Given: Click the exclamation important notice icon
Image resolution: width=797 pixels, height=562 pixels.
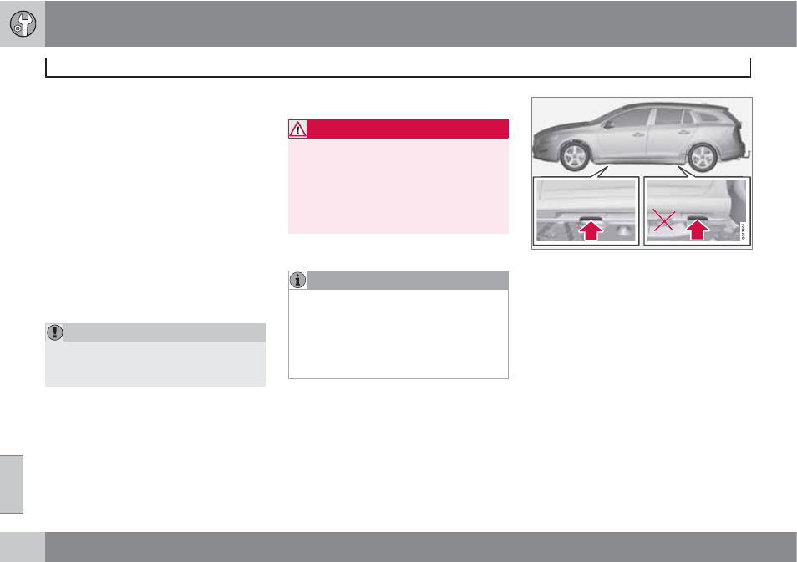Looking at the screenshot, I should coord(55,332).
